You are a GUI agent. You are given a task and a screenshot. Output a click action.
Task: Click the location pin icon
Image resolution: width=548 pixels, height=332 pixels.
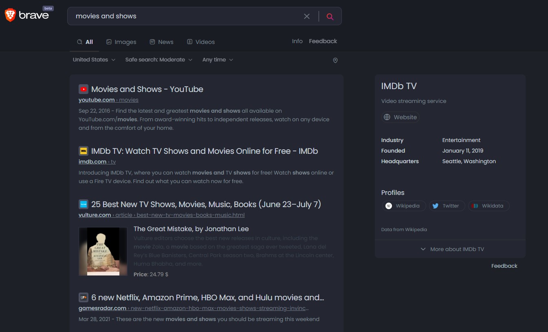tap(335, 60)
